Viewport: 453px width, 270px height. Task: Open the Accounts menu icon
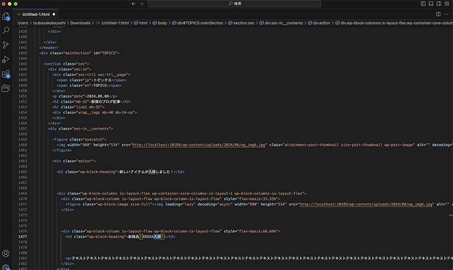[6, 253]
